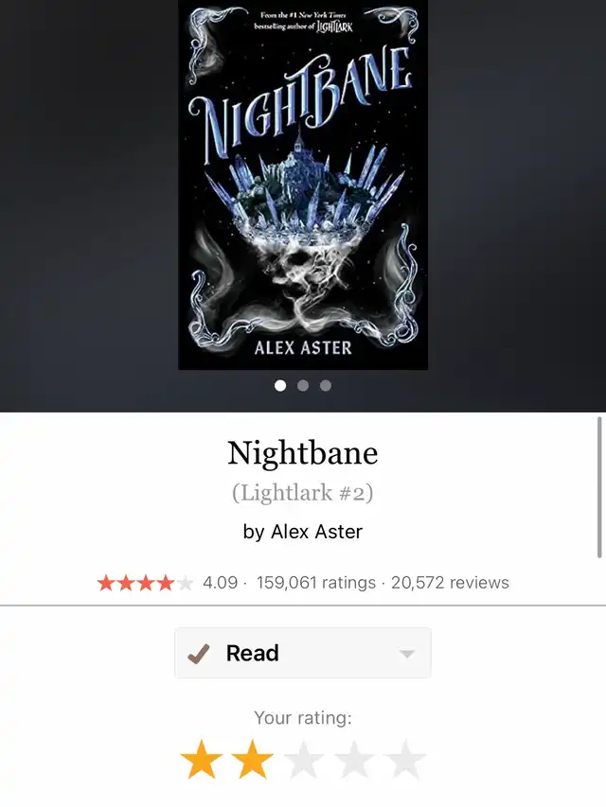Rate the book three stars

(303, 759)
